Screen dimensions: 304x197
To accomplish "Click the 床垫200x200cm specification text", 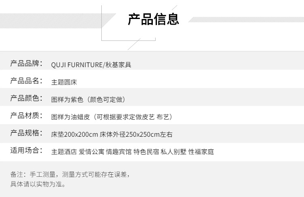I will pos(75,134).
